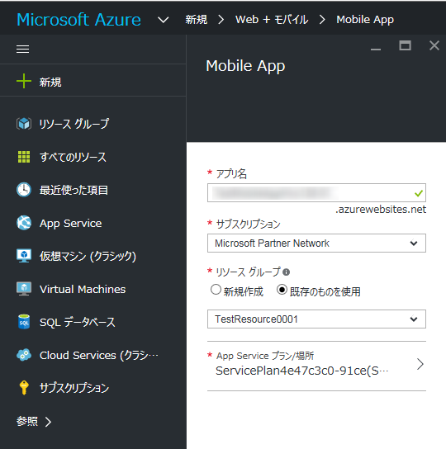Go to the 新規 breadcrumb item
The image size is (446, 449).
(x=196, y=20)
